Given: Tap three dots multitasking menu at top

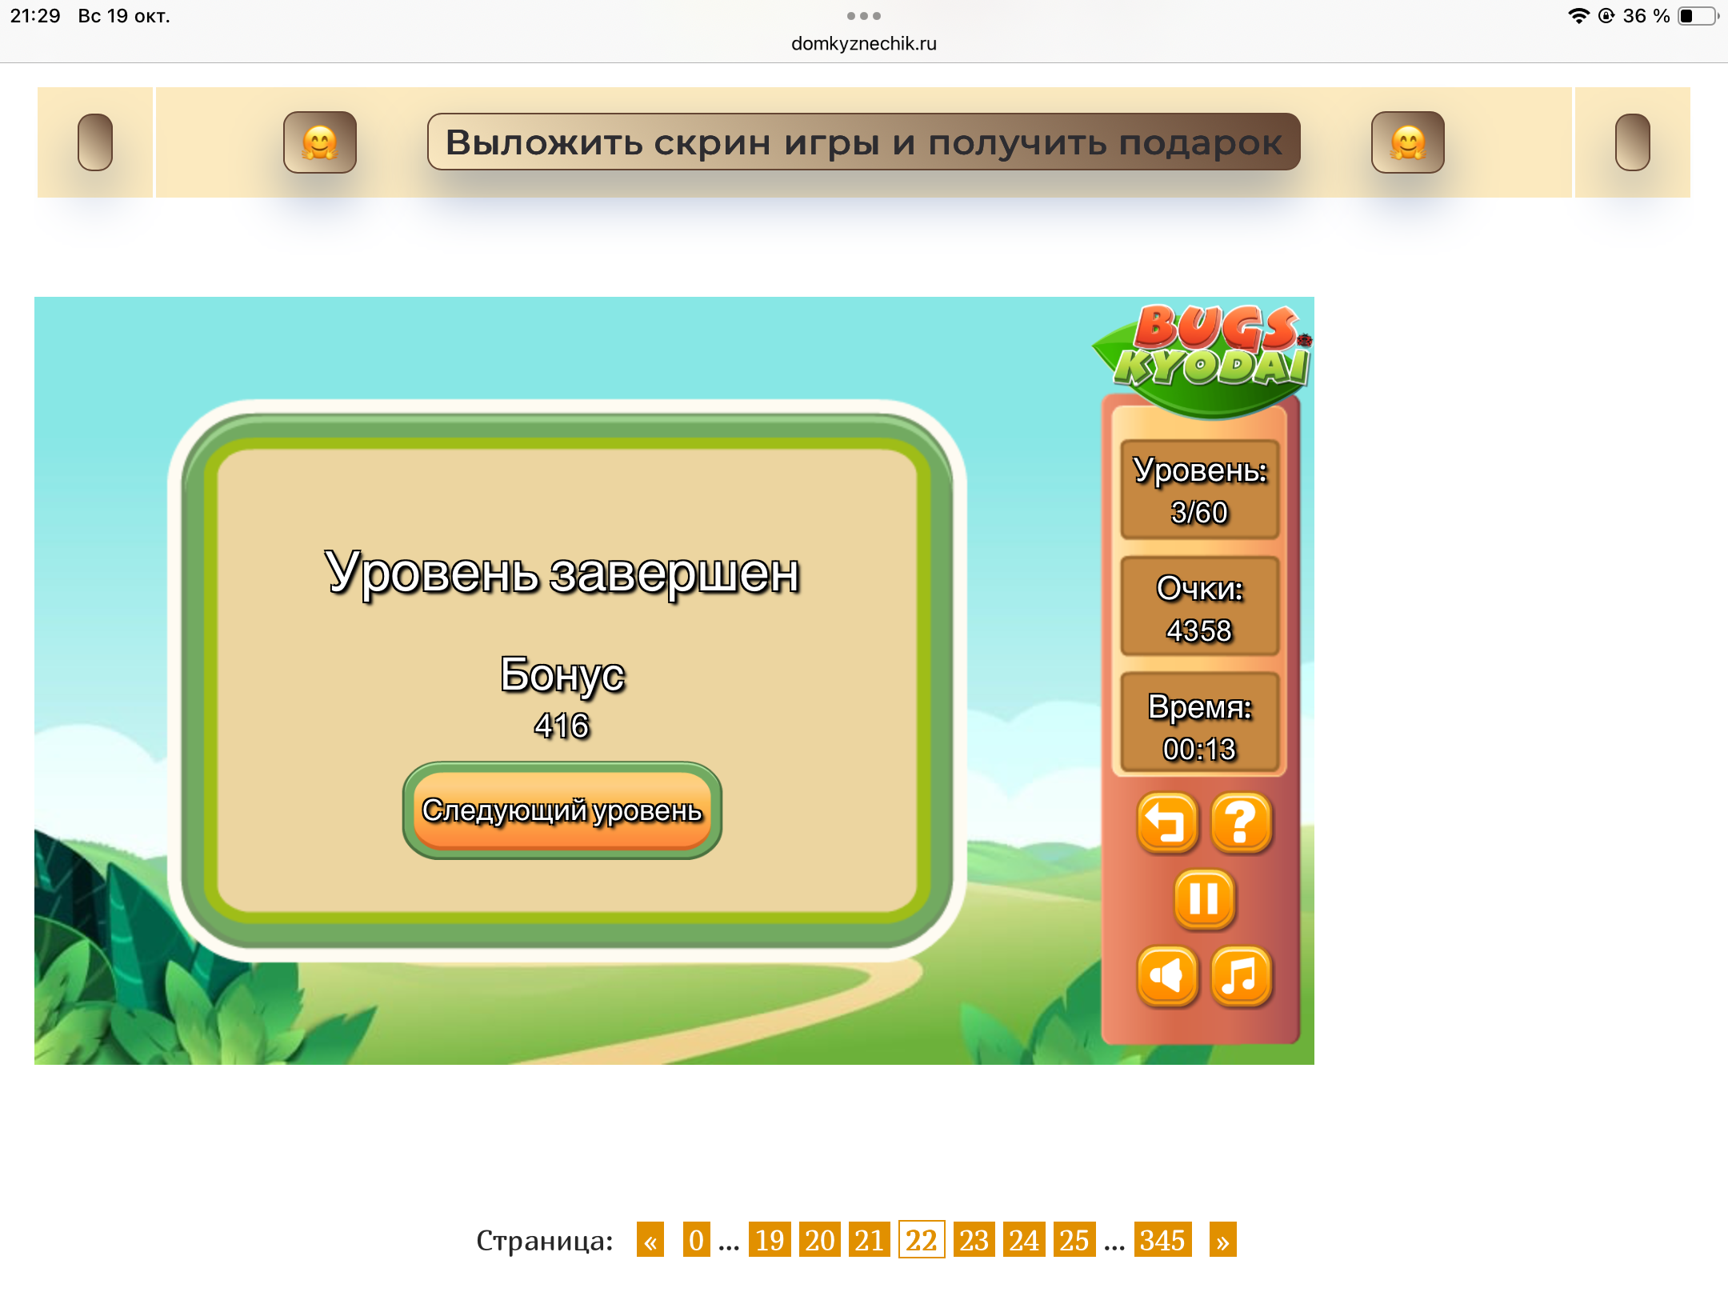Looking at the screenshot, I should 864,16.
